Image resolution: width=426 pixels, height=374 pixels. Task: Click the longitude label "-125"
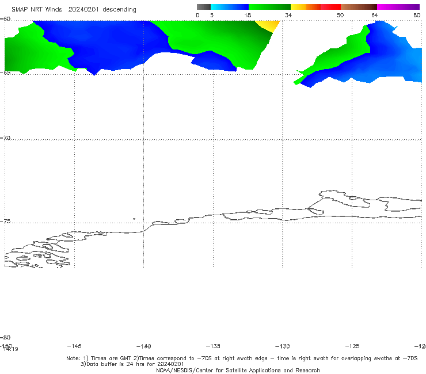(x=352, y=346)
